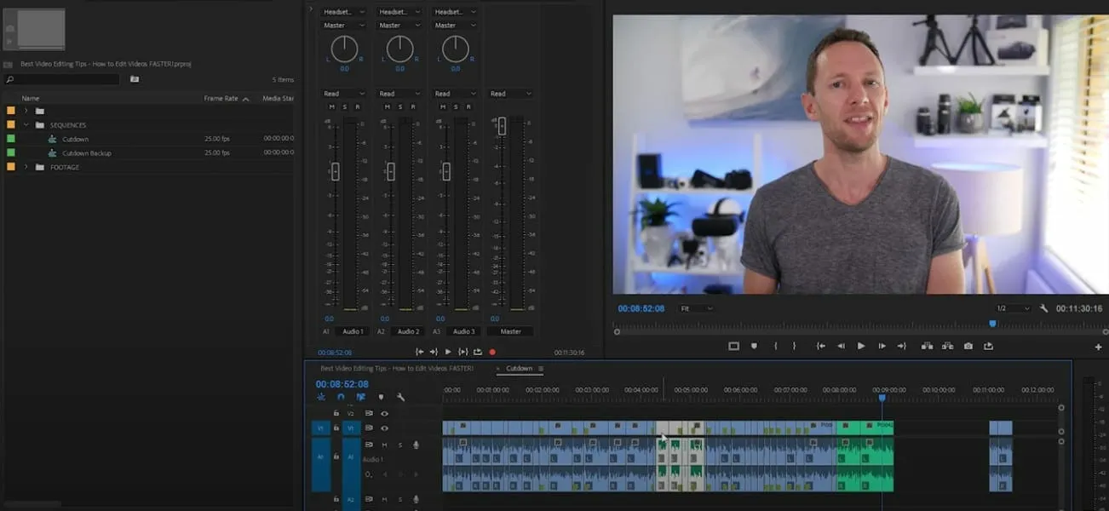This screenshot has height=511, width=1109.
Task: Switch to the Cutdown timeline tab
Action: (519, 369)
